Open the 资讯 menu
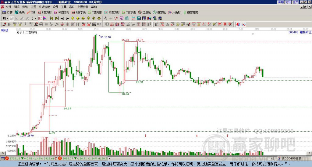 coord(25,7)
